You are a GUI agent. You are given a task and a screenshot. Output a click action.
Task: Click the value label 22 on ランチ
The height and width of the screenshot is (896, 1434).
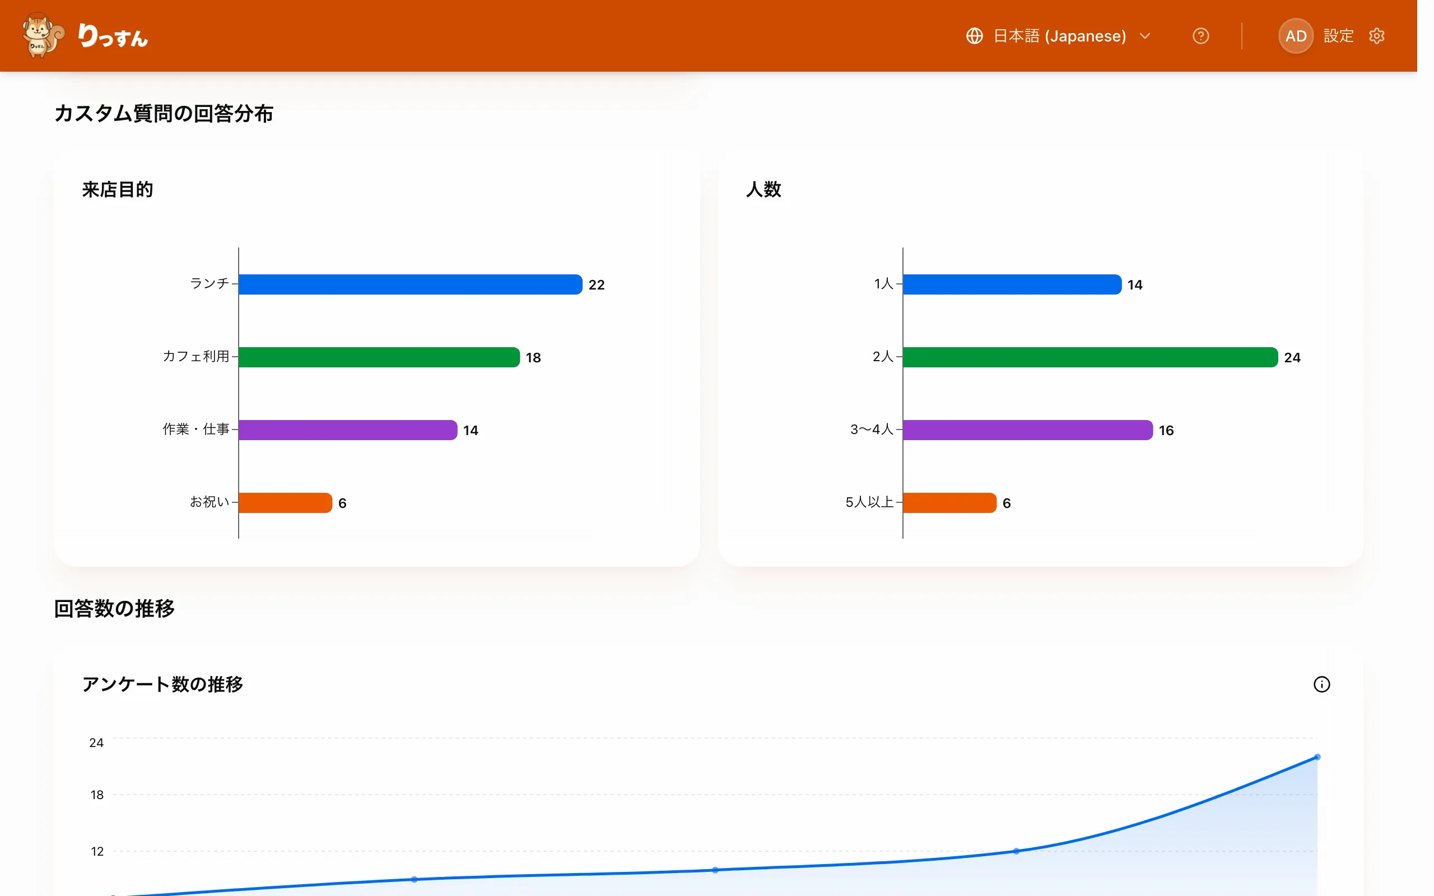[596, 285]
